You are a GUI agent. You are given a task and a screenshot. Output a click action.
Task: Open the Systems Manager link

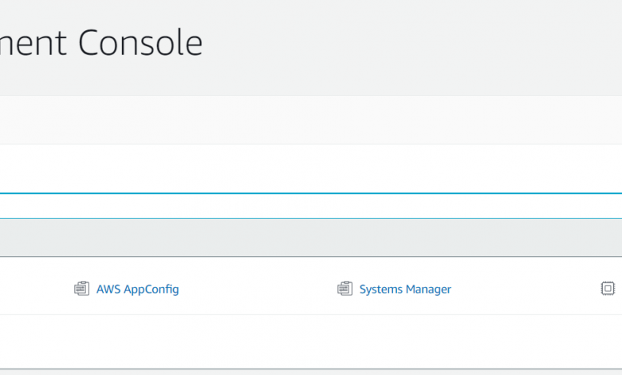pyautogui.click(x=405, y=289)
